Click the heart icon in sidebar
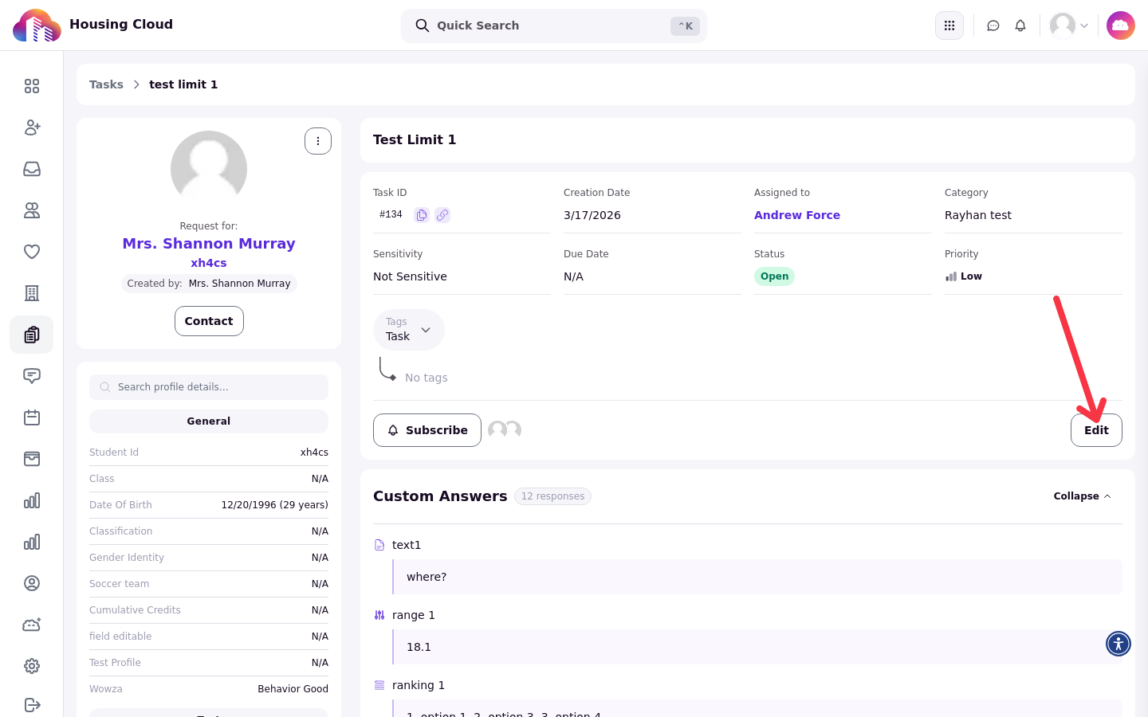Screen dimensions: 1148x717 pos(32,252)
